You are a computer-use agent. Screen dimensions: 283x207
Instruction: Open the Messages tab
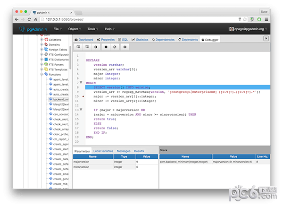pos(124,151)
